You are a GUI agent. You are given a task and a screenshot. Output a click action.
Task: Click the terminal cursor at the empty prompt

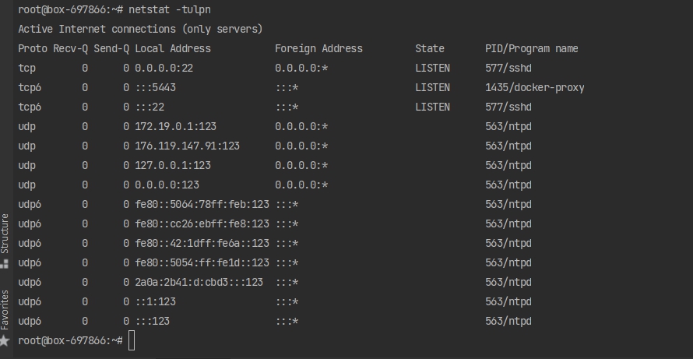coord(132,340)
